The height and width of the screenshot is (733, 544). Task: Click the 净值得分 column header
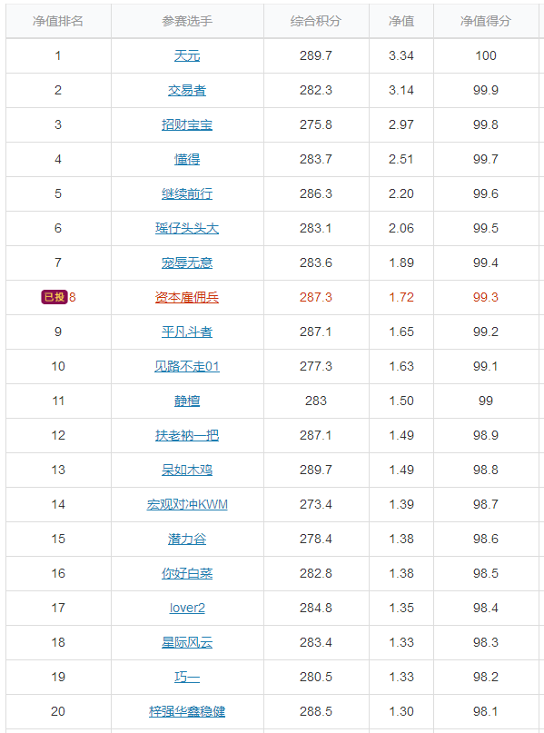point(486,21)
